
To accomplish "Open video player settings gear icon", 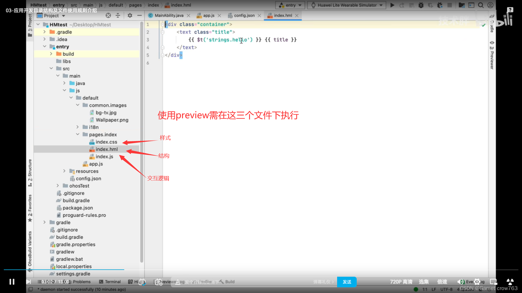I will [477, 282].
